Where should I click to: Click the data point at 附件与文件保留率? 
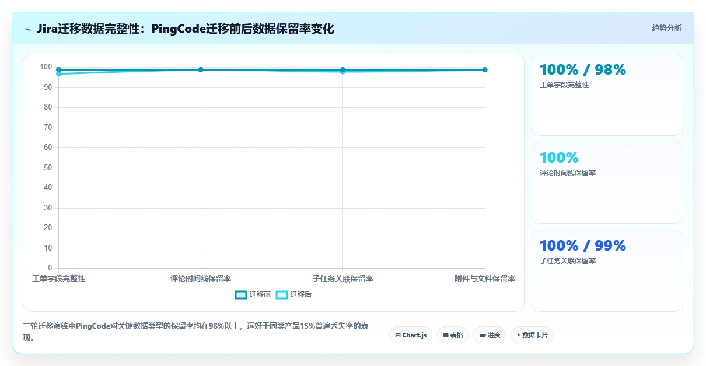[x=485, y=69]
